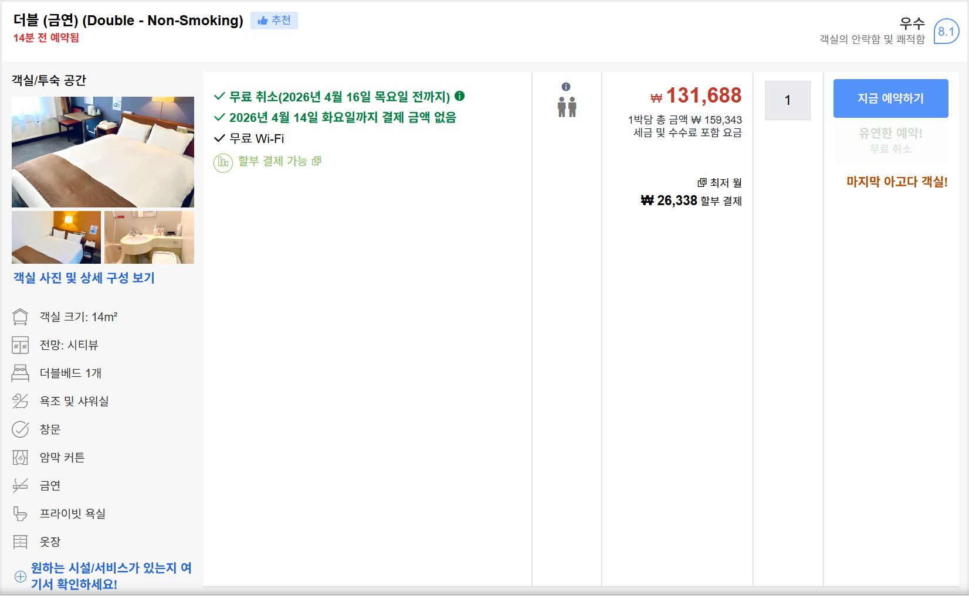This screenshot has height=596, width=969.
Task: Click the ₩ 26,338 할부 결제 text
Action: [x=691, y=201]
